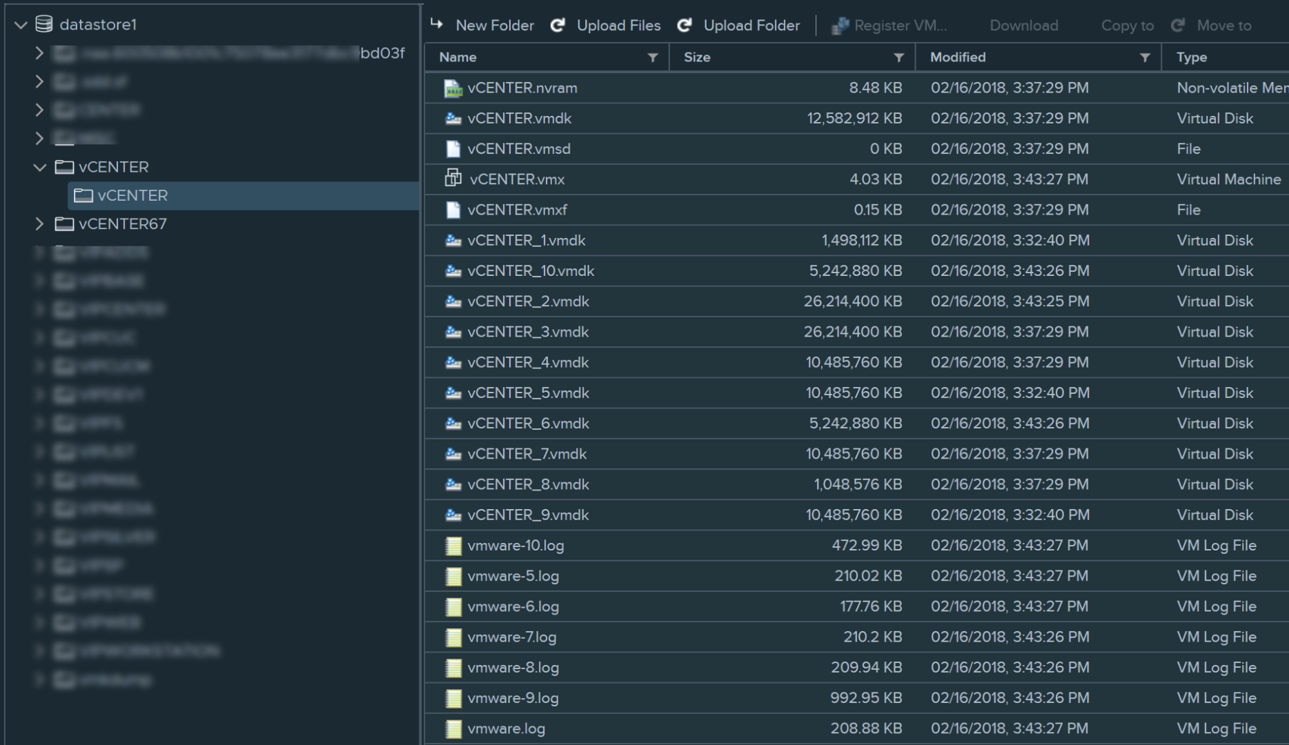Screen dimensions: 1289x745
Task: Click the vCENTER67 folder icon
Action: 64,223
